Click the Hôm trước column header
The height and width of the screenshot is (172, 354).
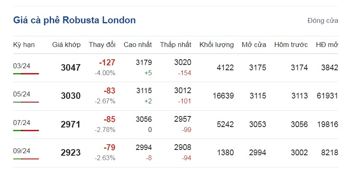(x=291, y=45)
